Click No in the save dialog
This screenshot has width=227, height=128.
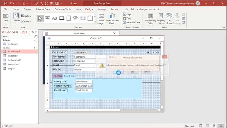click(132, 71)
